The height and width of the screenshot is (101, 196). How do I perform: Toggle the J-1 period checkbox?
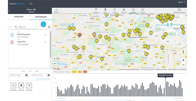[23, 71]
